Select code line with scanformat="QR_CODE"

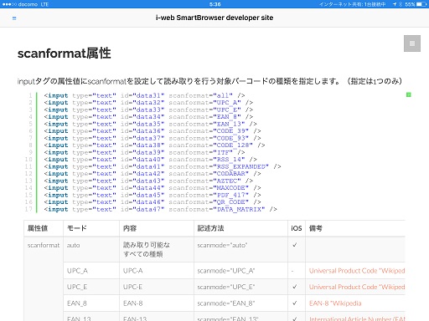click(152, 202)
